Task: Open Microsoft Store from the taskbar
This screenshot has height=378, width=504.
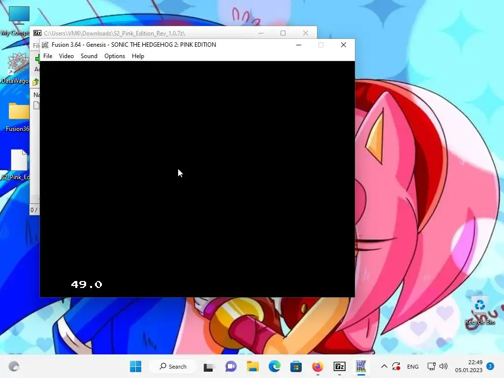Action: coord(296,366)
